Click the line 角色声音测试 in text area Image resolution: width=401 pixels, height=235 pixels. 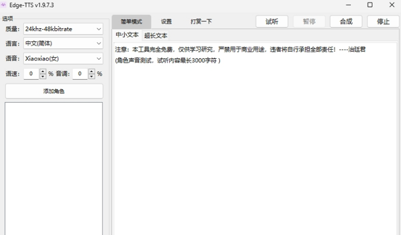click(168, 61)
